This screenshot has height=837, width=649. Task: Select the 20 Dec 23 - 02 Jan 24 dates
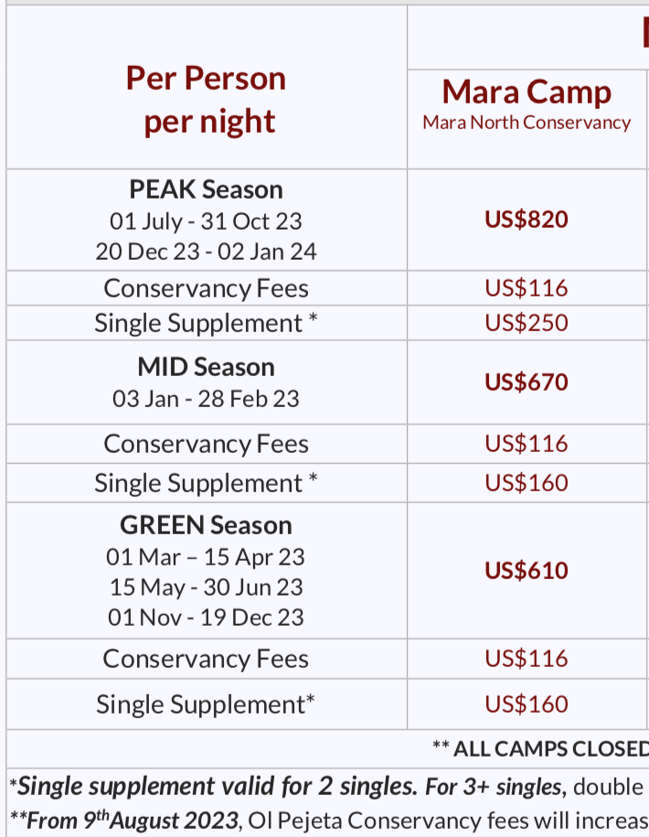tap(206, 252)
